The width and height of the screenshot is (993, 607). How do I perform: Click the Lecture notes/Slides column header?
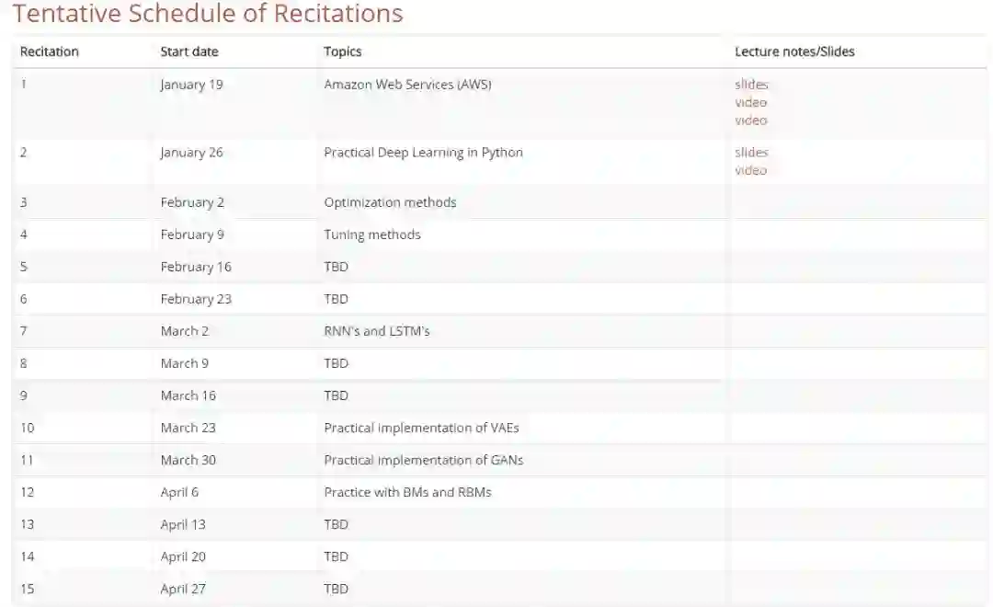tap(794, 52)
